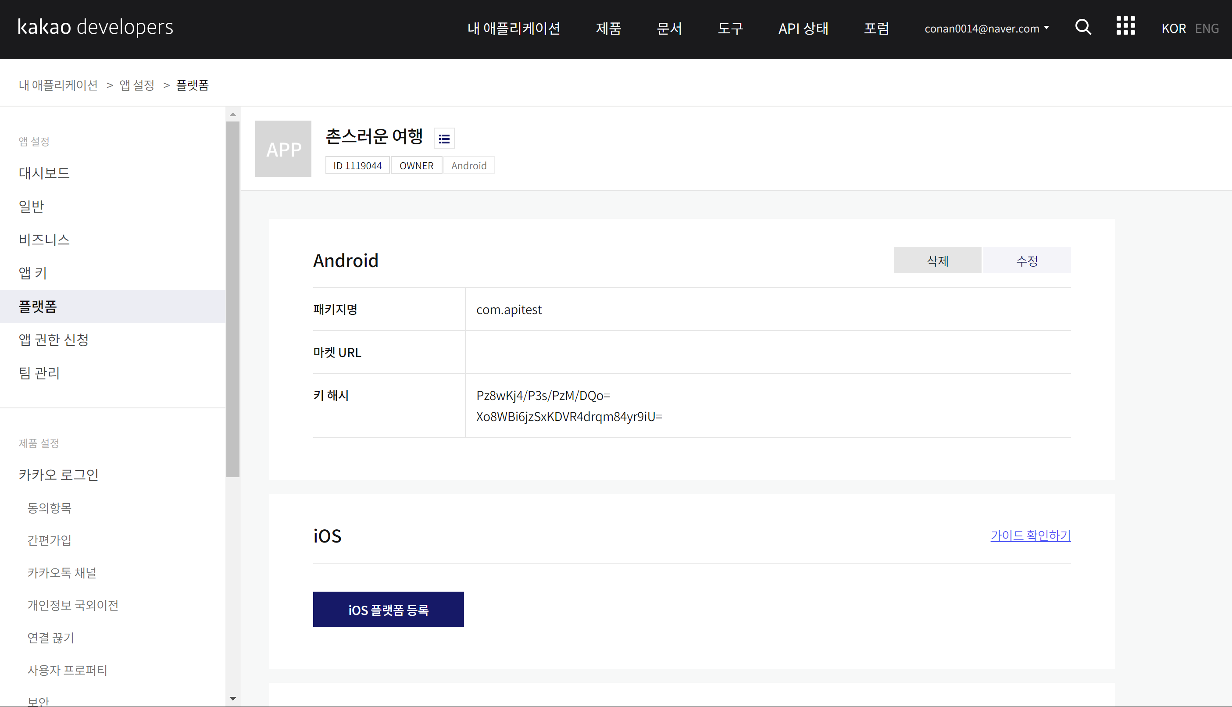
Task: Select 일반 in the sidebar
Action: 113,207
